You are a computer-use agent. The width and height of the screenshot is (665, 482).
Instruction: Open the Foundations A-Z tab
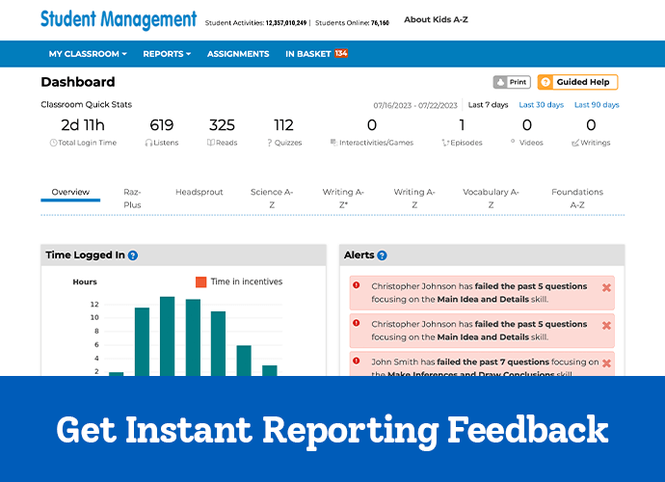point(577,199)
